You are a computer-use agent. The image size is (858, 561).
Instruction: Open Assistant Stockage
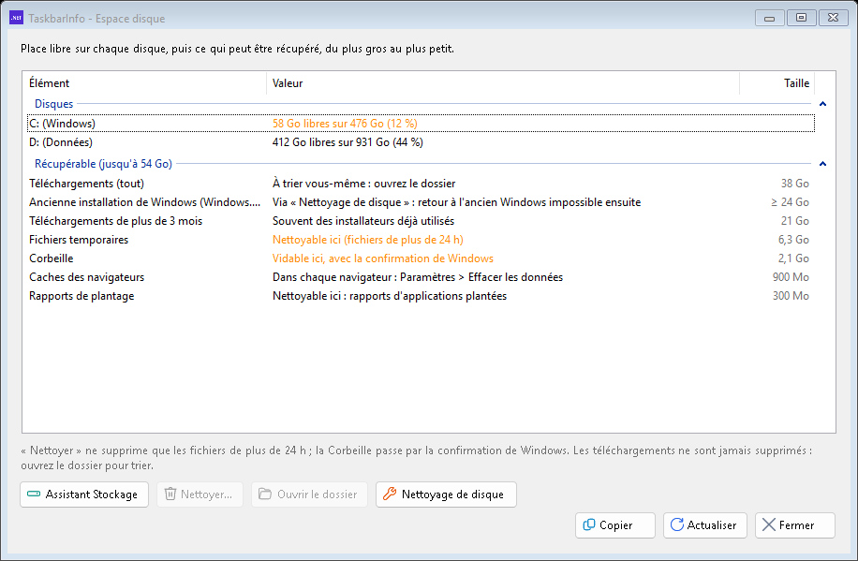click(84, 495)
